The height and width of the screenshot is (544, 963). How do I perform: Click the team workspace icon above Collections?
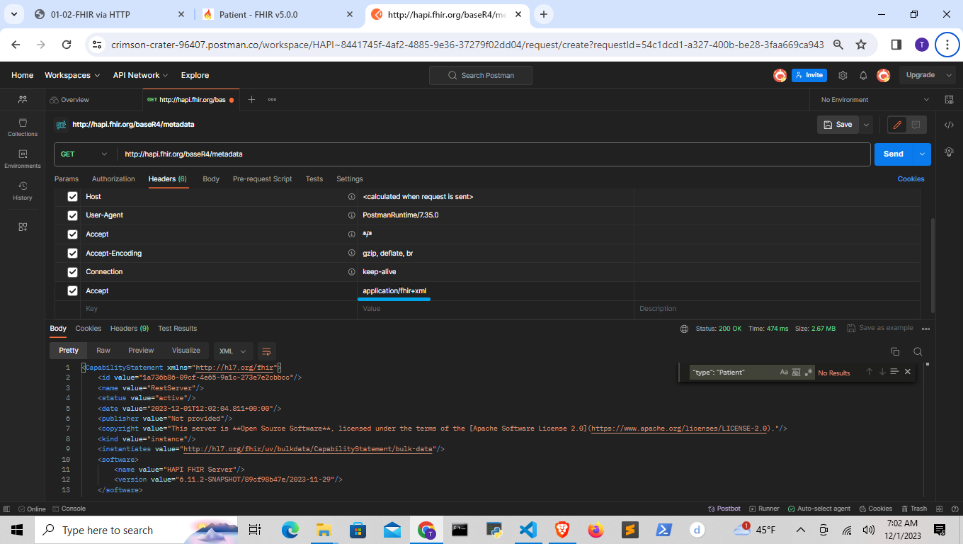[23, 100]
